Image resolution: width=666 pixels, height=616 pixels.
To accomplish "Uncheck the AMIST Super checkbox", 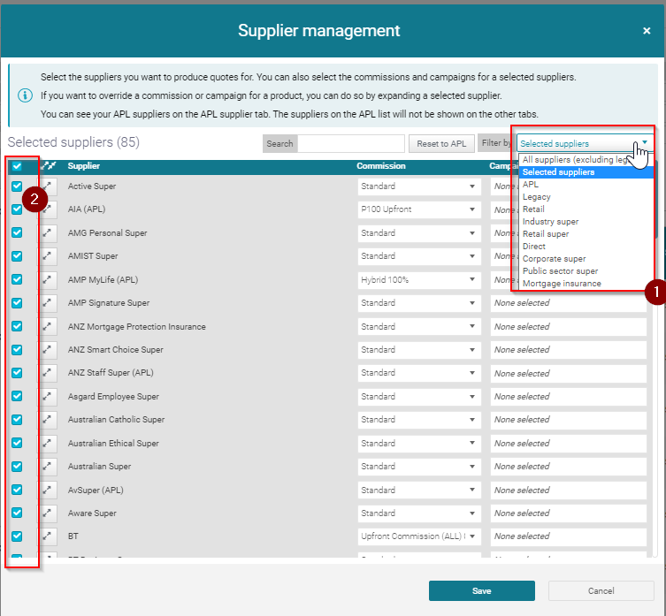I will 17,256.
